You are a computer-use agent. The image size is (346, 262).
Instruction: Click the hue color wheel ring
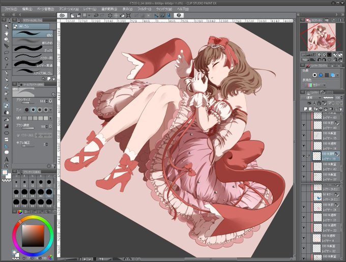[33, 217]
